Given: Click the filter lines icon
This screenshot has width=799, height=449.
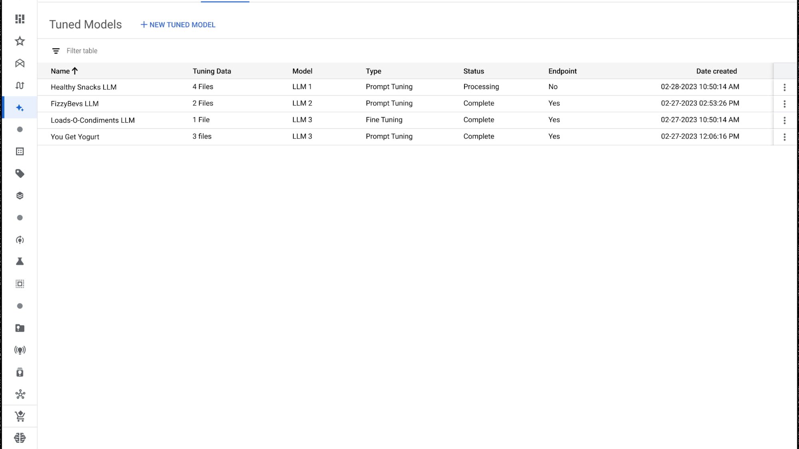Looking at the screenshot, I should click(56, 51).
